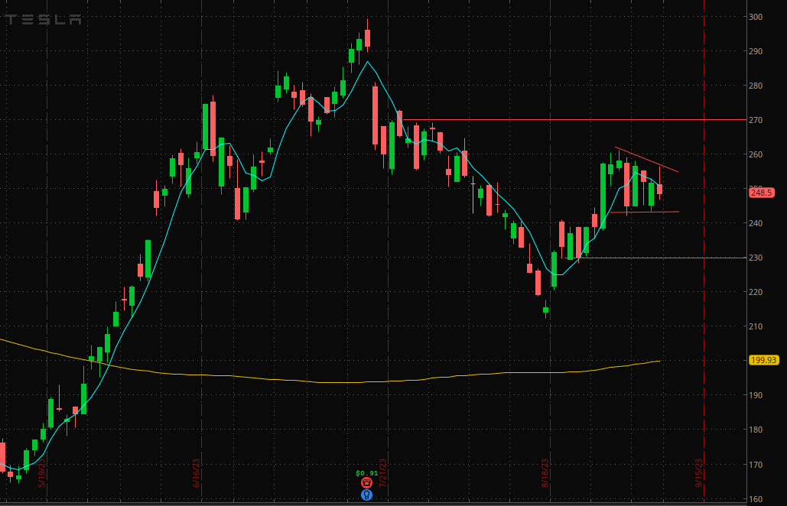Click the 6/16/23 date label

click(x=197, y=472)
